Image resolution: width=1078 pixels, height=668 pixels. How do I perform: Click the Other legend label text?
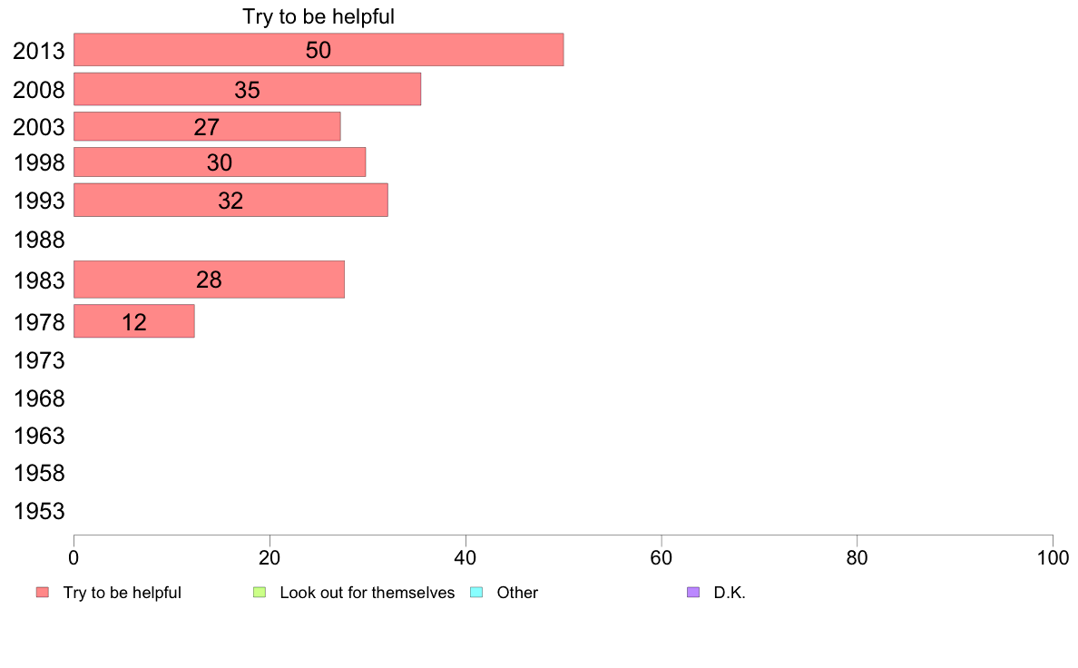click(517, 593)
